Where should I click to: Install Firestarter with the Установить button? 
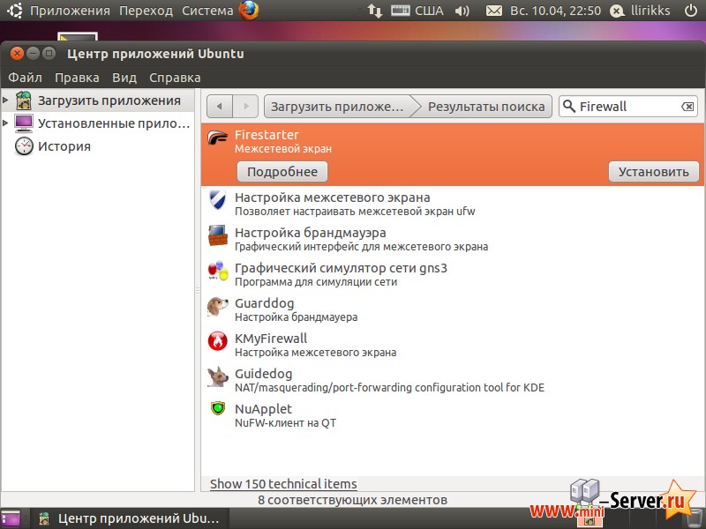pos(653,171)
